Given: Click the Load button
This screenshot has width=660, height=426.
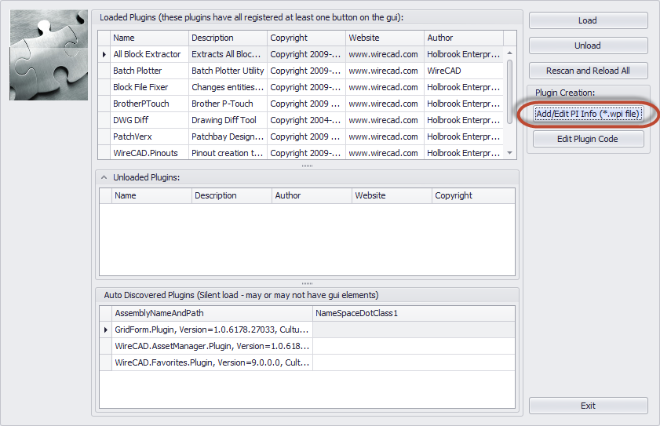Looking at the screenshot, I should pyautogui.click(x=588, y=20).
